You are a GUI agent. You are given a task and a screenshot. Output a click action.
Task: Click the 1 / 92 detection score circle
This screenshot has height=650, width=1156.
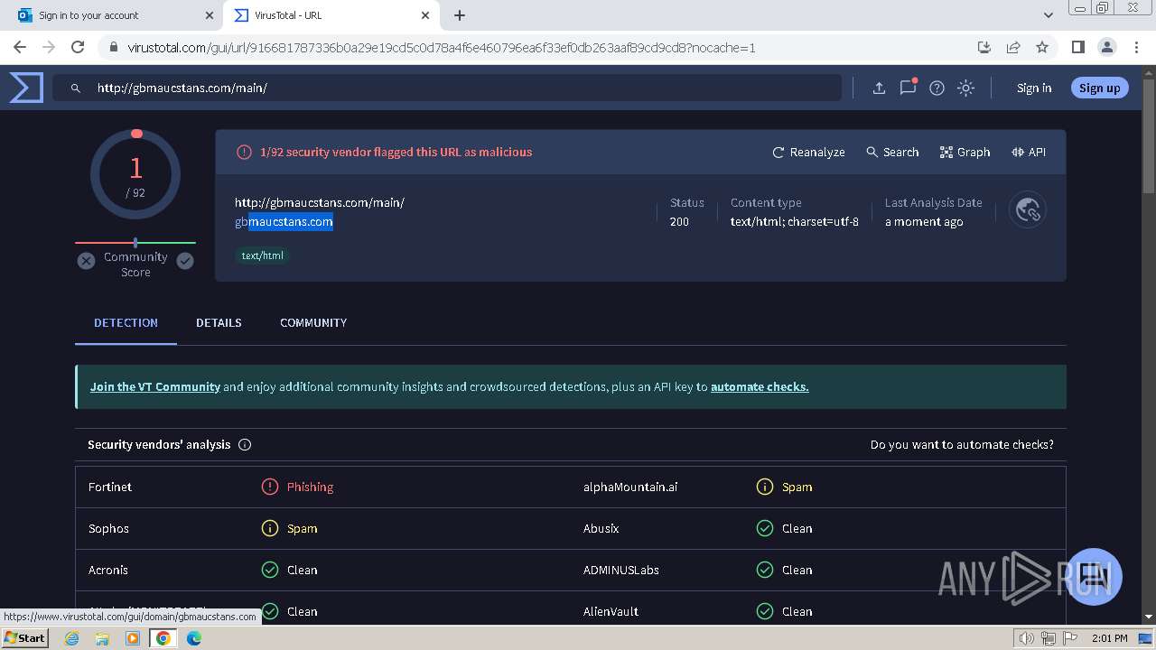[135, 174]
